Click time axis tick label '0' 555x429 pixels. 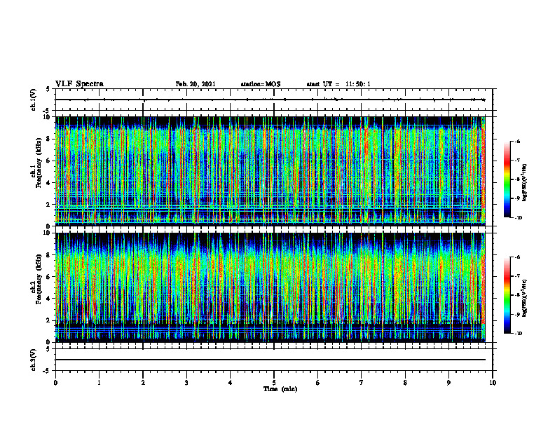click(x=55, y=383)
